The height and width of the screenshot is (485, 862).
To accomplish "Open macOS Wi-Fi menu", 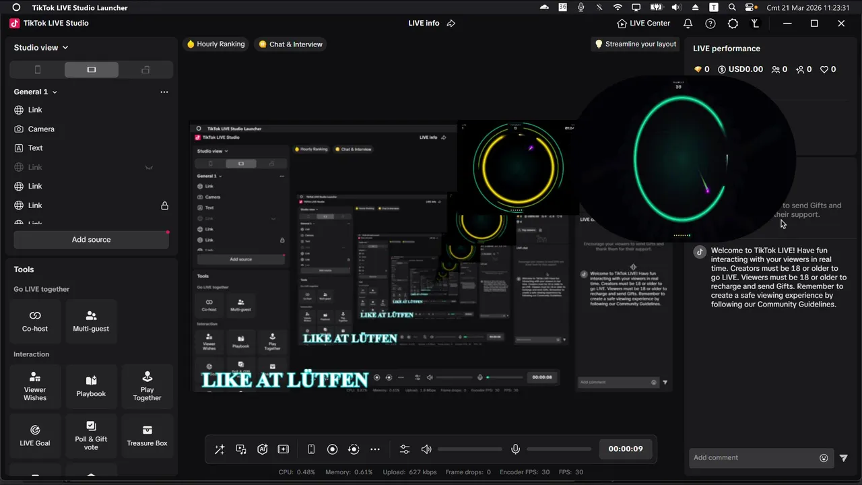I will click(x=618, y=7).
